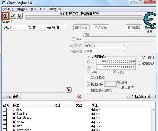The height and width of the screenshot is (131, 158).
Task: Click the 再次扫描 button
Action: [101, 27]
